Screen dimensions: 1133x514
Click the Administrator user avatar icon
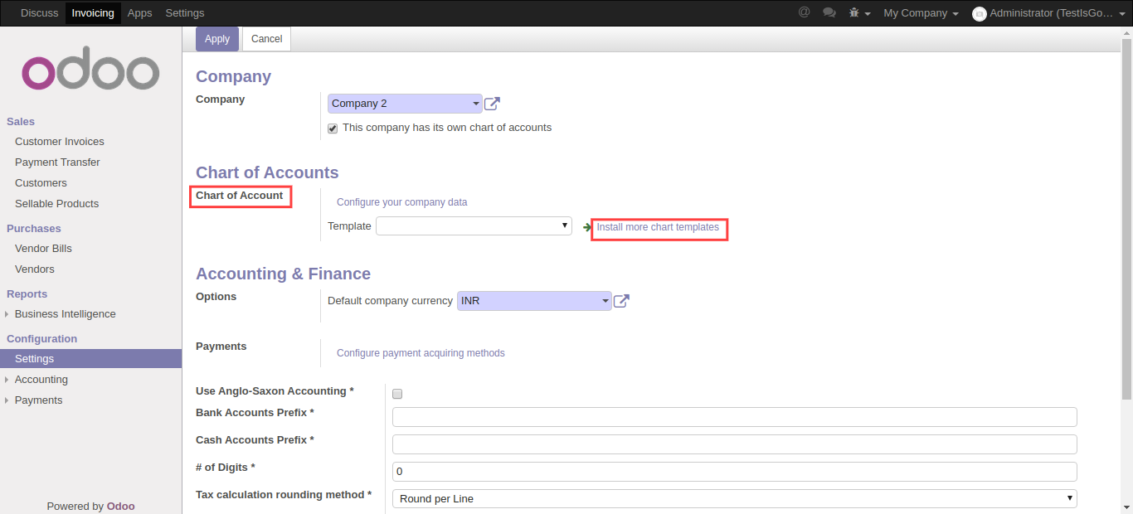980,14
